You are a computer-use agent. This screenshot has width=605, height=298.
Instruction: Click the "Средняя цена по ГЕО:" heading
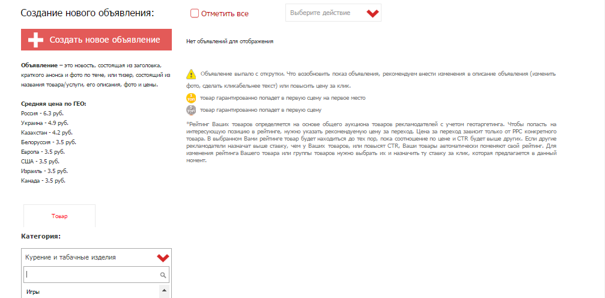[x=53, y=104]
